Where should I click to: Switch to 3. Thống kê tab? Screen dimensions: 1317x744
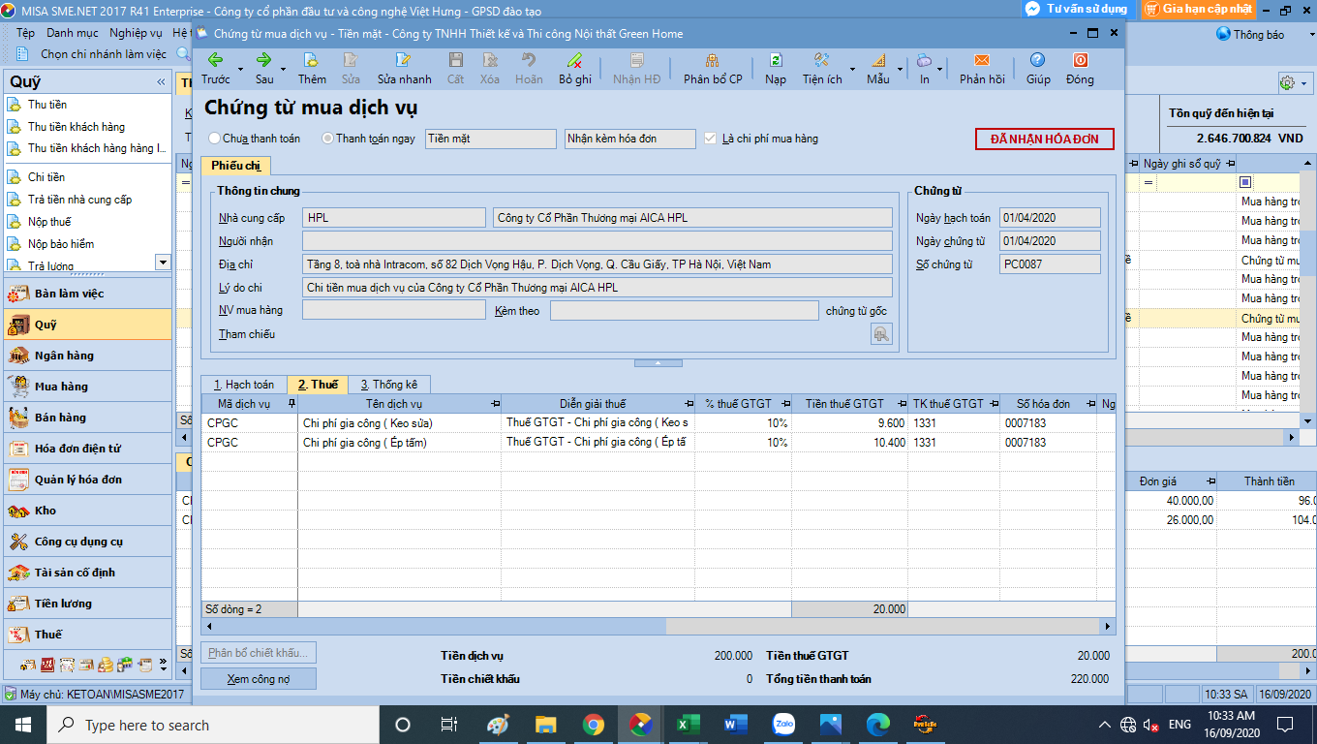click(x=389, y=385)
